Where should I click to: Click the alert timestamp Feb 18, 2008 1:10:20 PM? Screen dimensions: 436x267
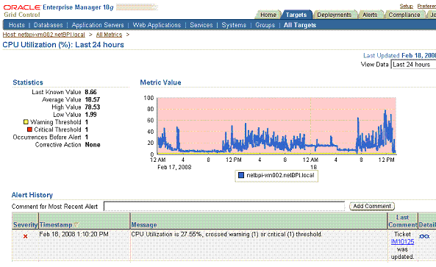coord(74,234)
